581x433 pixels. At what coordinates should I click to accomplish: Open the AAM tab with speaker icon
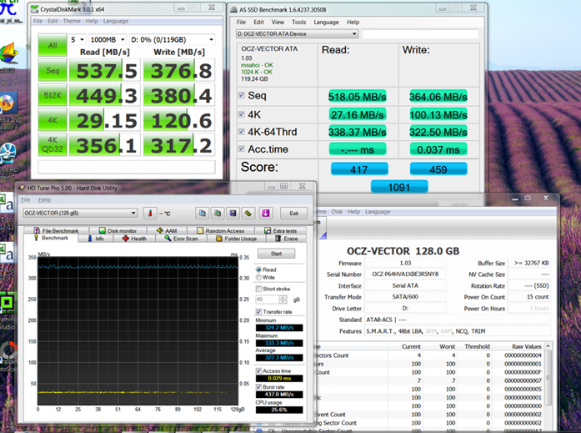(167, 230)
